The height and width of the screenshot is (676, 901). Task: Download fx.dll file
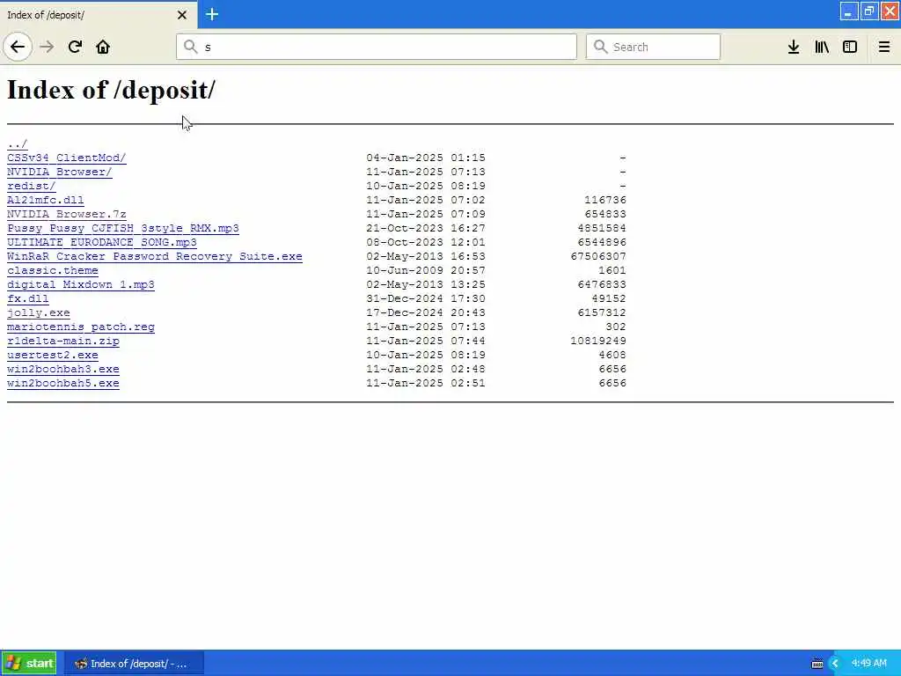coord(27,298)
